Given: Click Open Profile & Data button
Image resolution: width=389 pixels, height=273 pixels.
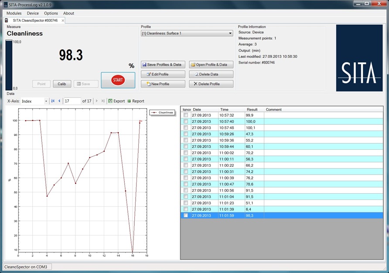Looking at the screenshot, I should [211, 64].
